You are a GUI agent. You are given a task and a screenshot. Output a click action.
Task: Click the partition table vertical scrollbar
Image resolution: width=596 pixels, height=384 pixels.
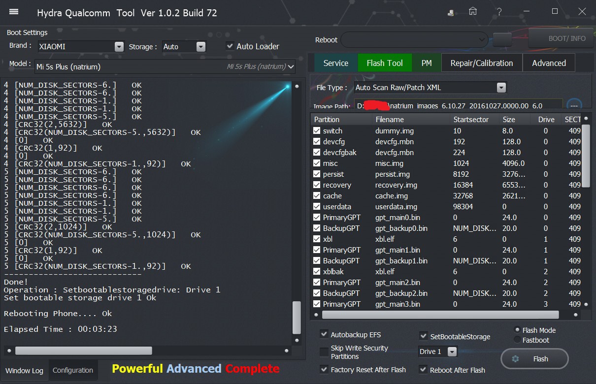(x=586, y=156)
